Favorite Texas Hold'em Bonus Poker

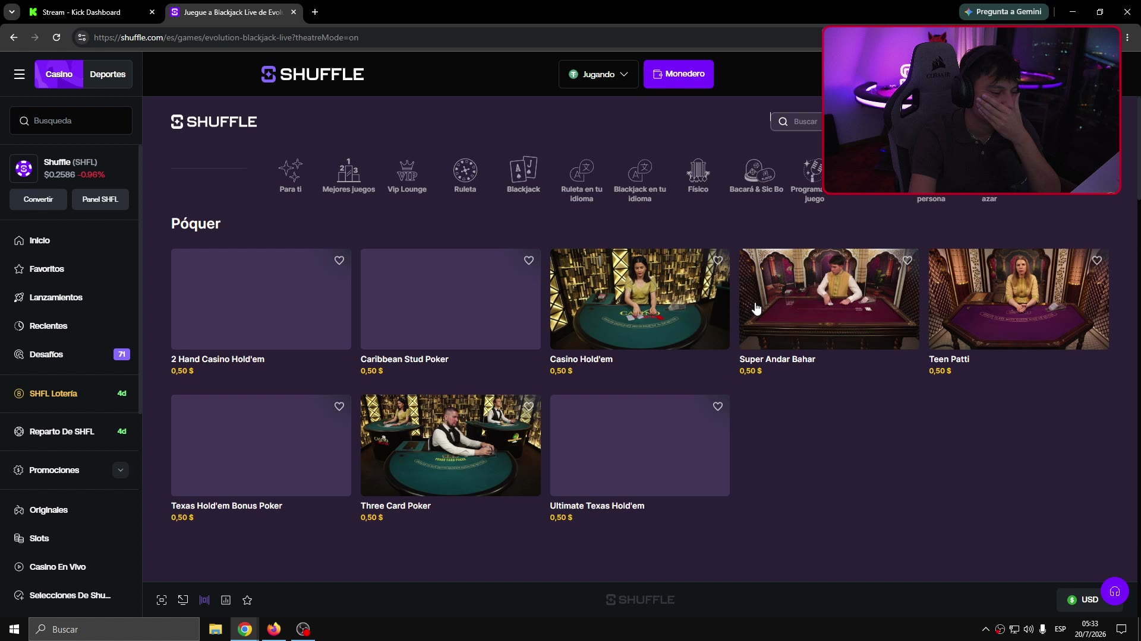pos(339,407)
